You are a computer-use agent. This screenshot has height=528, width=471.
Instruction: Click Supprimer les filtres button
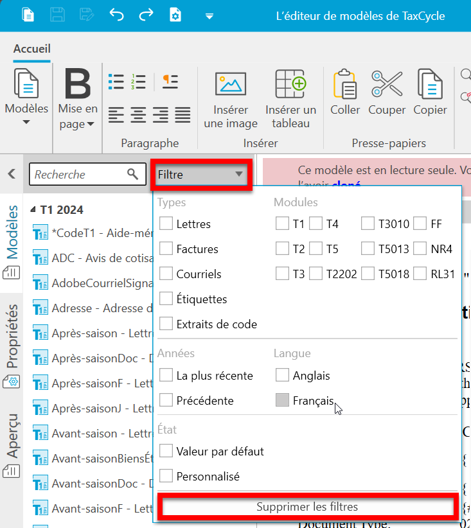(307, 507)
